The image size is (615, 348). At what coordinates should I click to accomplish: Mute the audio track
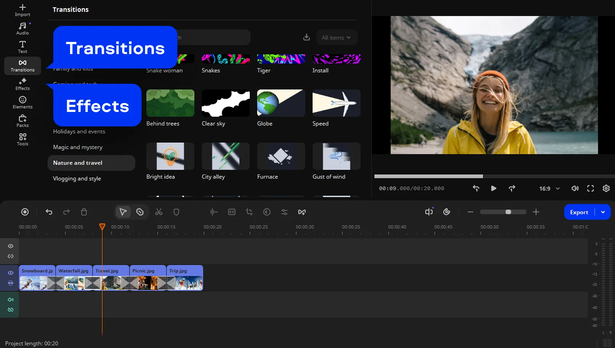[11, 300]
